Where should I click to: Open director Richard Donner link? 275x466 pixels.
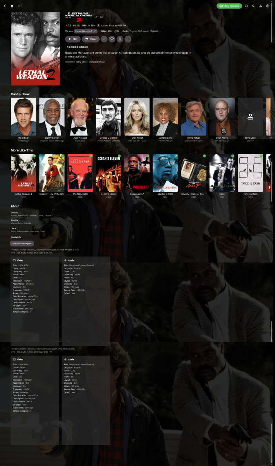[96, 62]
